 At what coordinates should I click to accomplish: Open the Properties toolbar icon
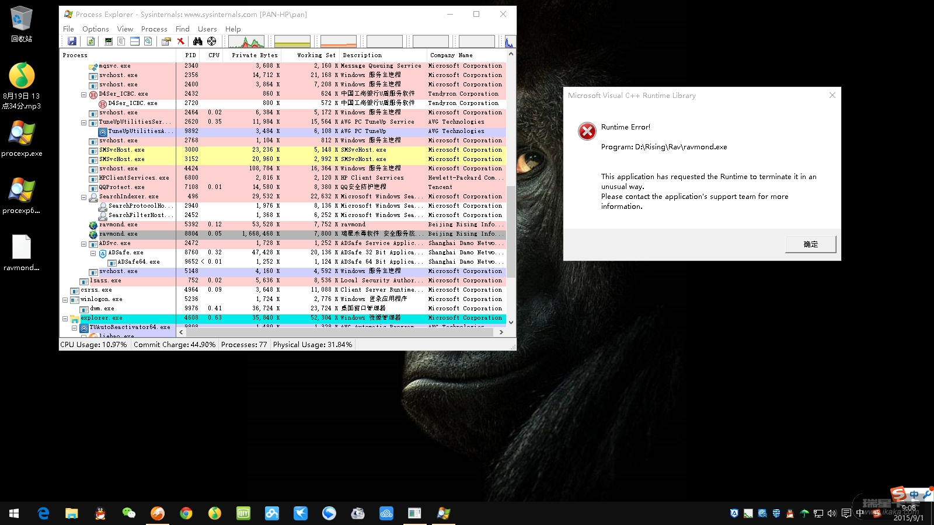[166, 41]
